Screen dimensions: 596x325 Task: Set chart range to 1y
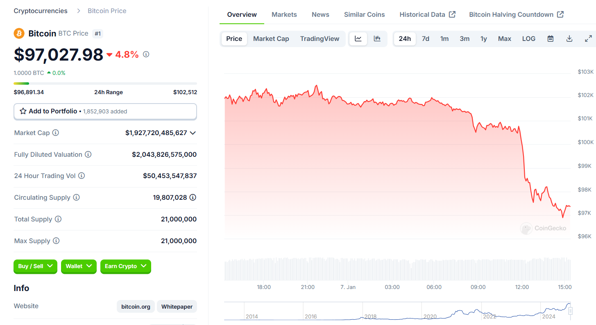[484, 39]
